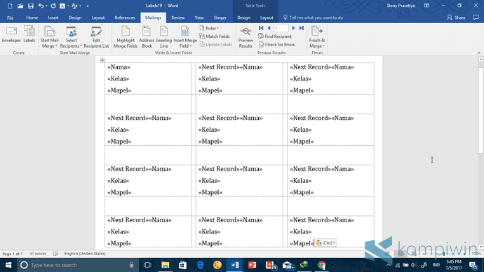Open the proofing status icon

55,254
